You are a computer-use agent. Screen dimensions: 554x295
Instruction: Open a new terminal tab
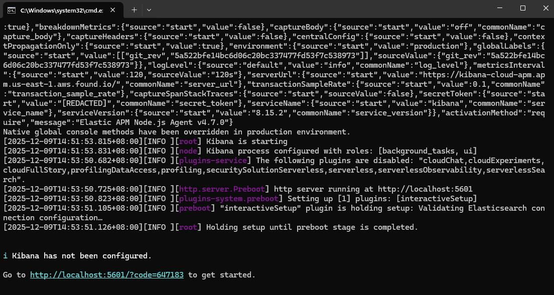(x=134, y=10)
